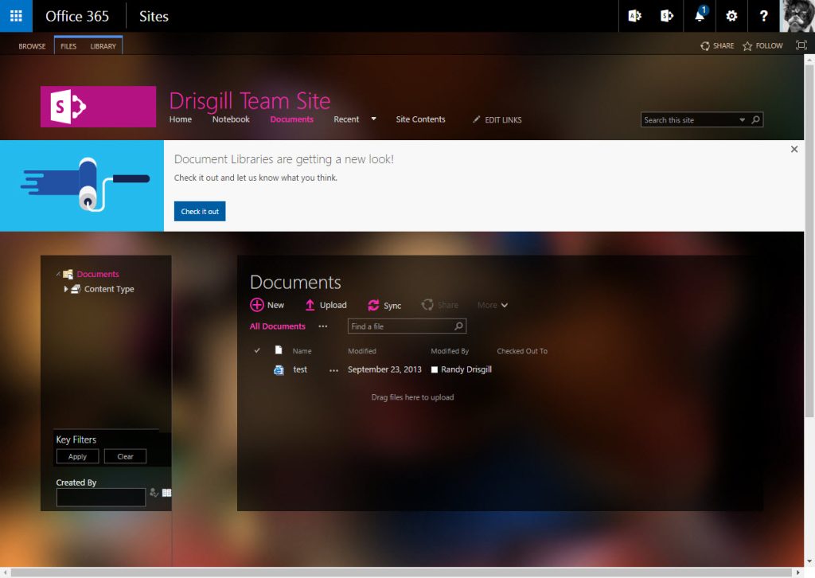Click the Office 365 brand link
The image size is (815, 578).
tap(77, 16)
